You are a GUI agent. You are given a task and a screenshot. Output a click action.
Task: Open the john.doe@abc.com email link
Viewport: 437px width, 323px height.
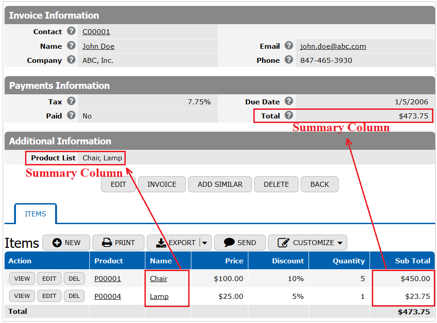point(333,46)
